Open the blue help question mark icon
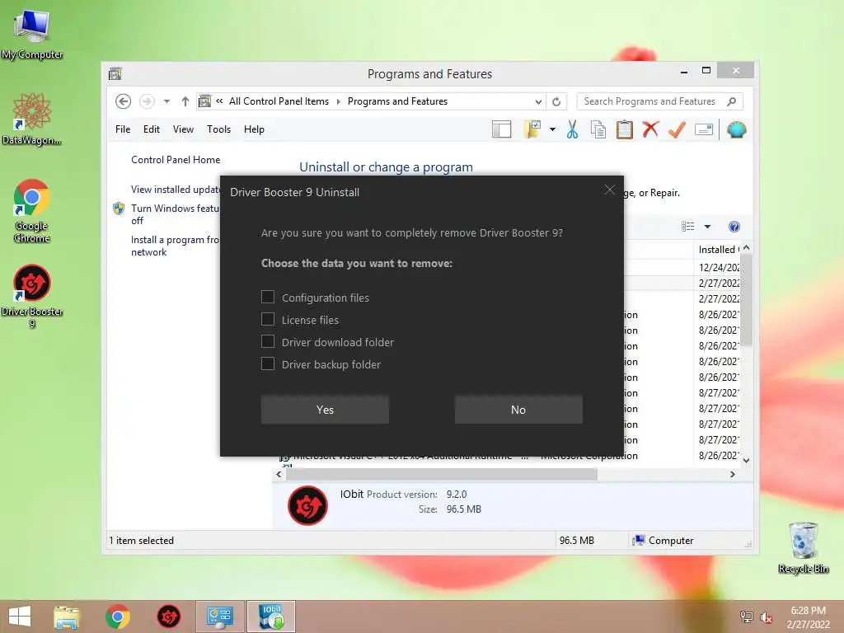844x633 pixels. (x=734, y=227)
